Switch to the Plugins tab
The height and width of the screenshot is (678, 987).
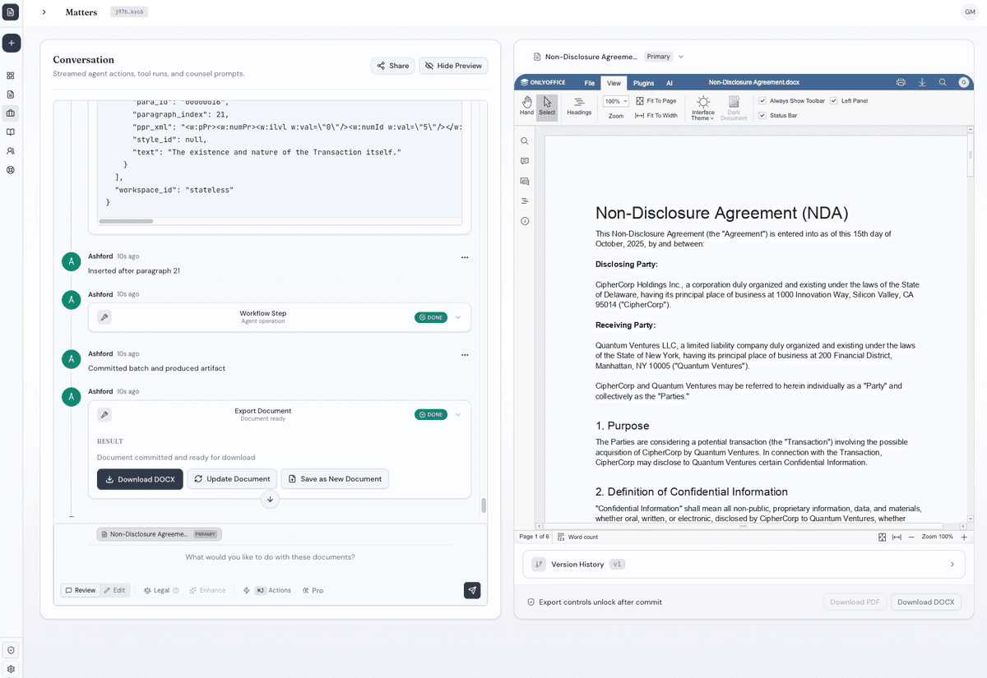(643, 82)
